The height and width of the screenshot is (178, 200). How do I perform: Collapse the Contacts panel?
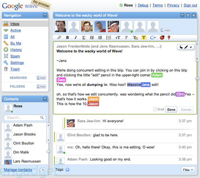[x=45, y=99]
